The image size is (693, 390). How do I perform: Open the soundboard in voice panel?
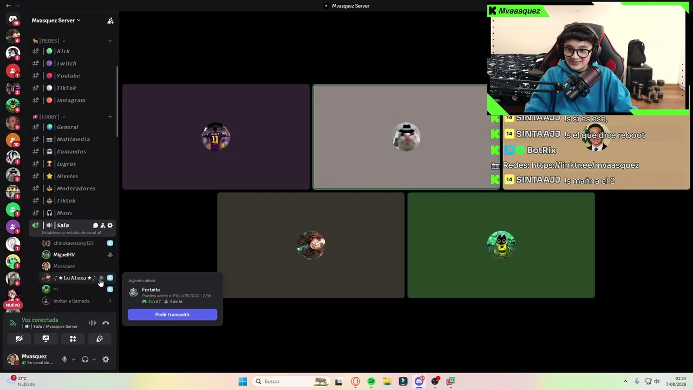coord(100,339)
